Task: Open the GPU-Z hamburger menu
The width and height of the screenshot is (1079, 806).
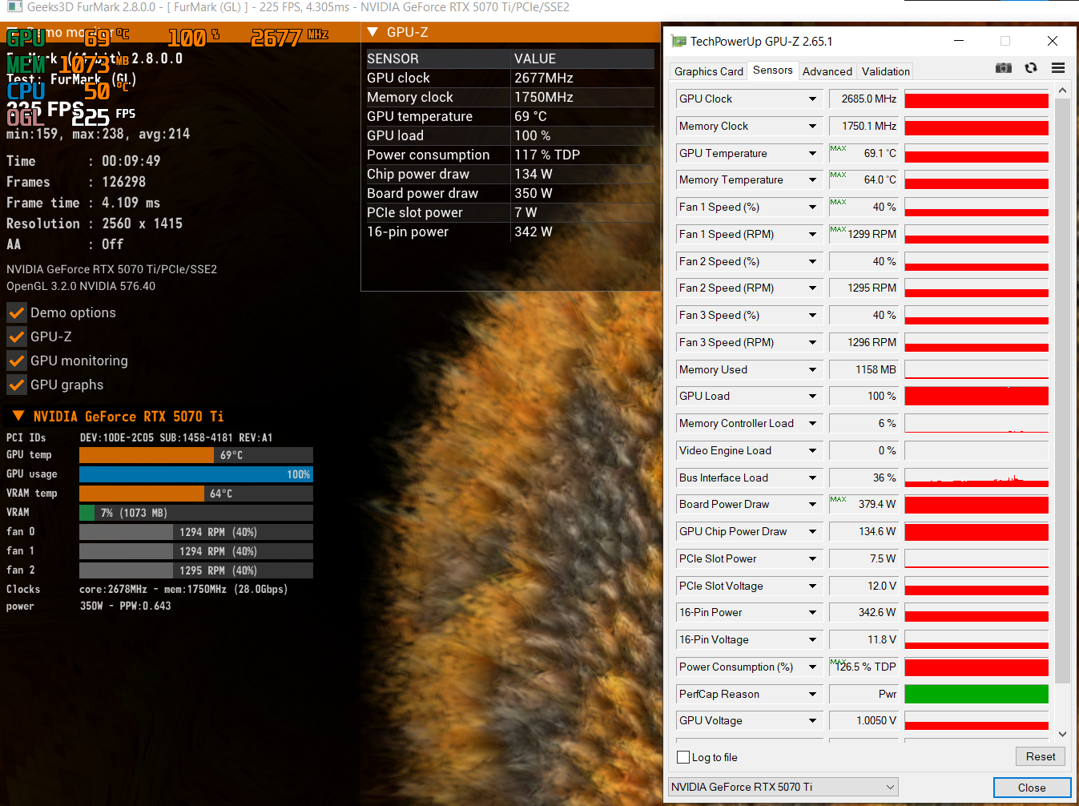Action: (x=1058, y=68)
